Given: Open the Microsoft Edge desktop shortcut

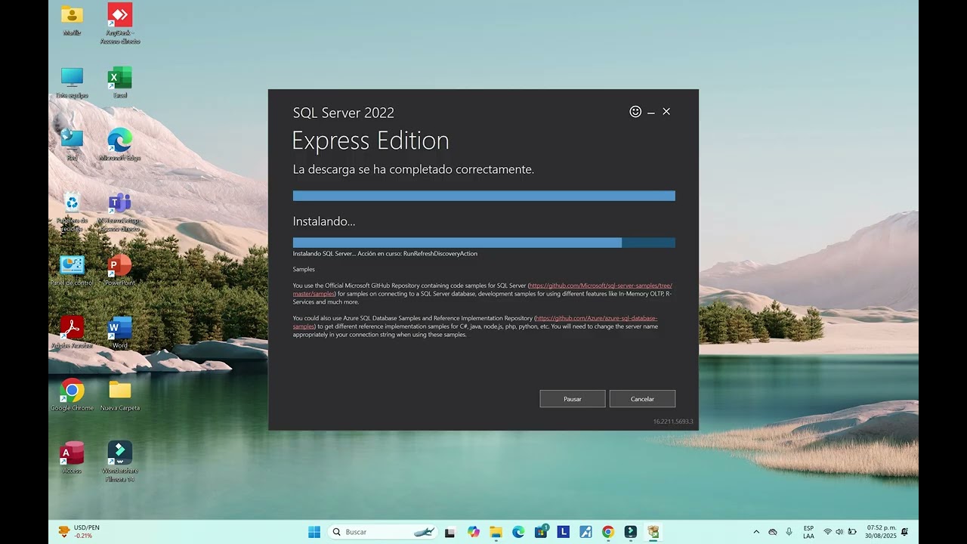Looking at the screenshot, I should [120, 145].
